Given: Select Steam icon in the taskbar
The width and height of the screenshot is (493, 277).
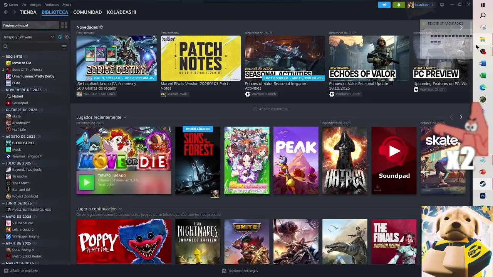Looking at the screenshot, I should coord(483,184).
